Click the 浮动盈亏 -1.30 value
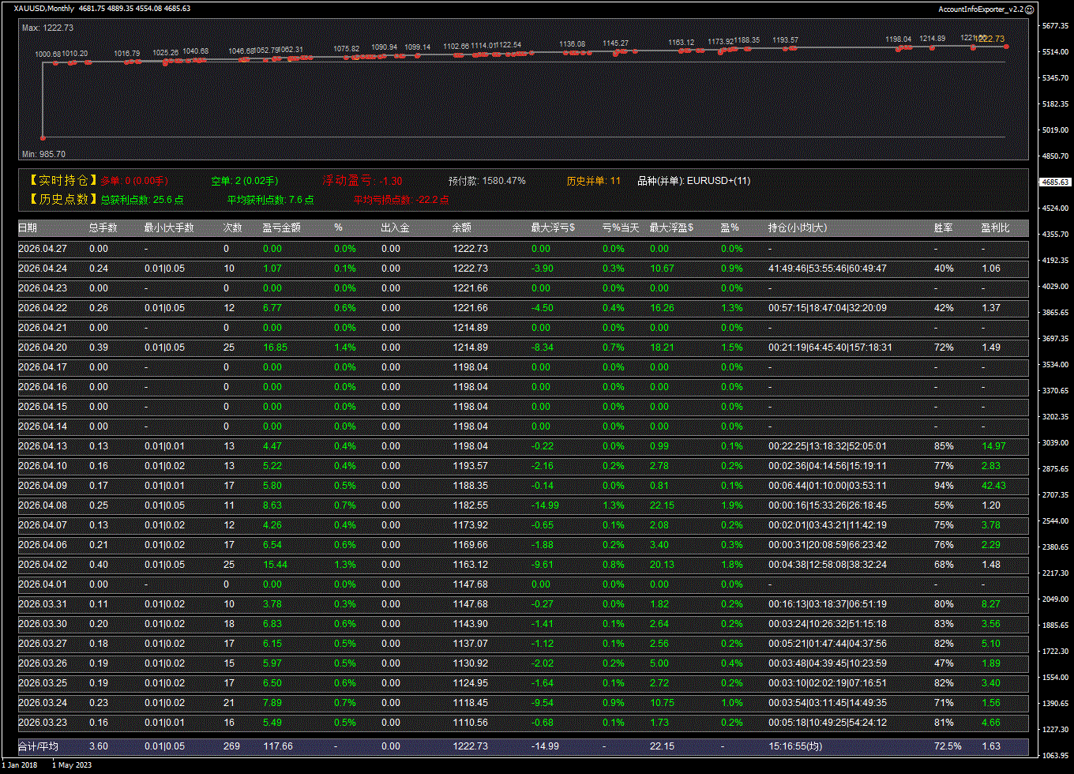The image size is (1074, 774). click(x=362, y=181)
